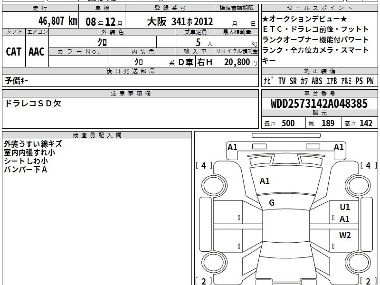Click the カラーNo. label
This screenshot has height=285, width=380.
pyautogui.click(x=79, y=51)
